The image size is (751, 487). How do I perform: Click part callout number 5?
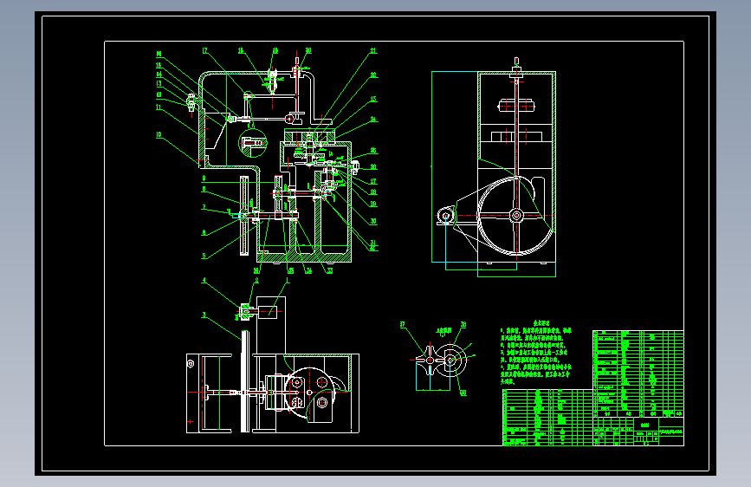tap(204, 256)
